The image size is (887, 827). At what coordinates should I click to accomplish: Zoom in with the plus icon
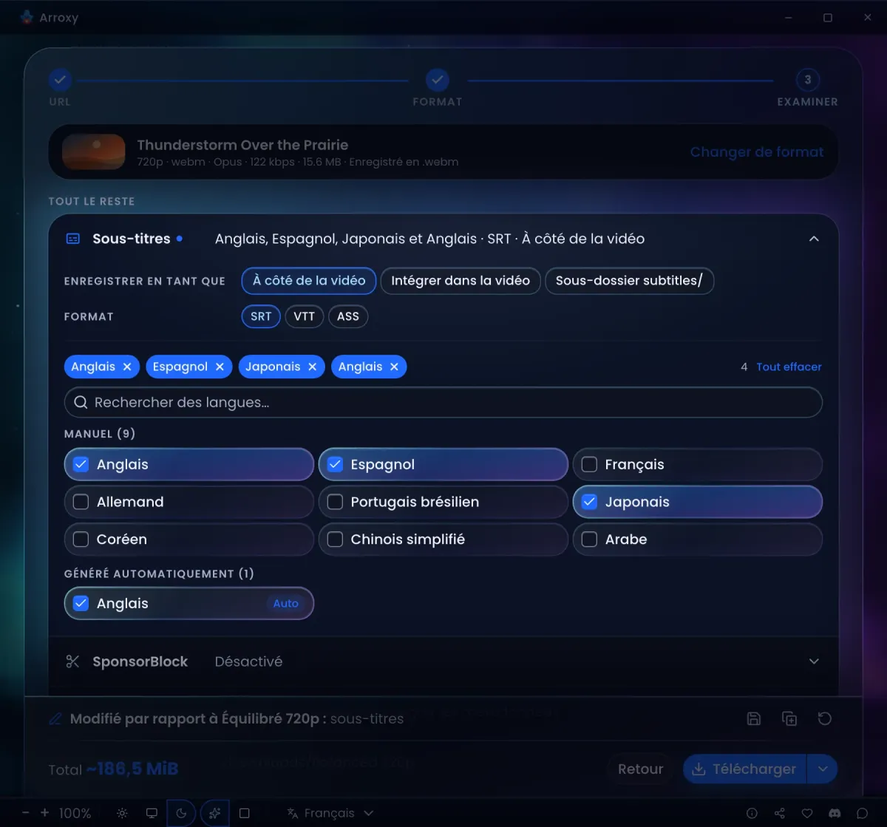click(x=44, y=813)
